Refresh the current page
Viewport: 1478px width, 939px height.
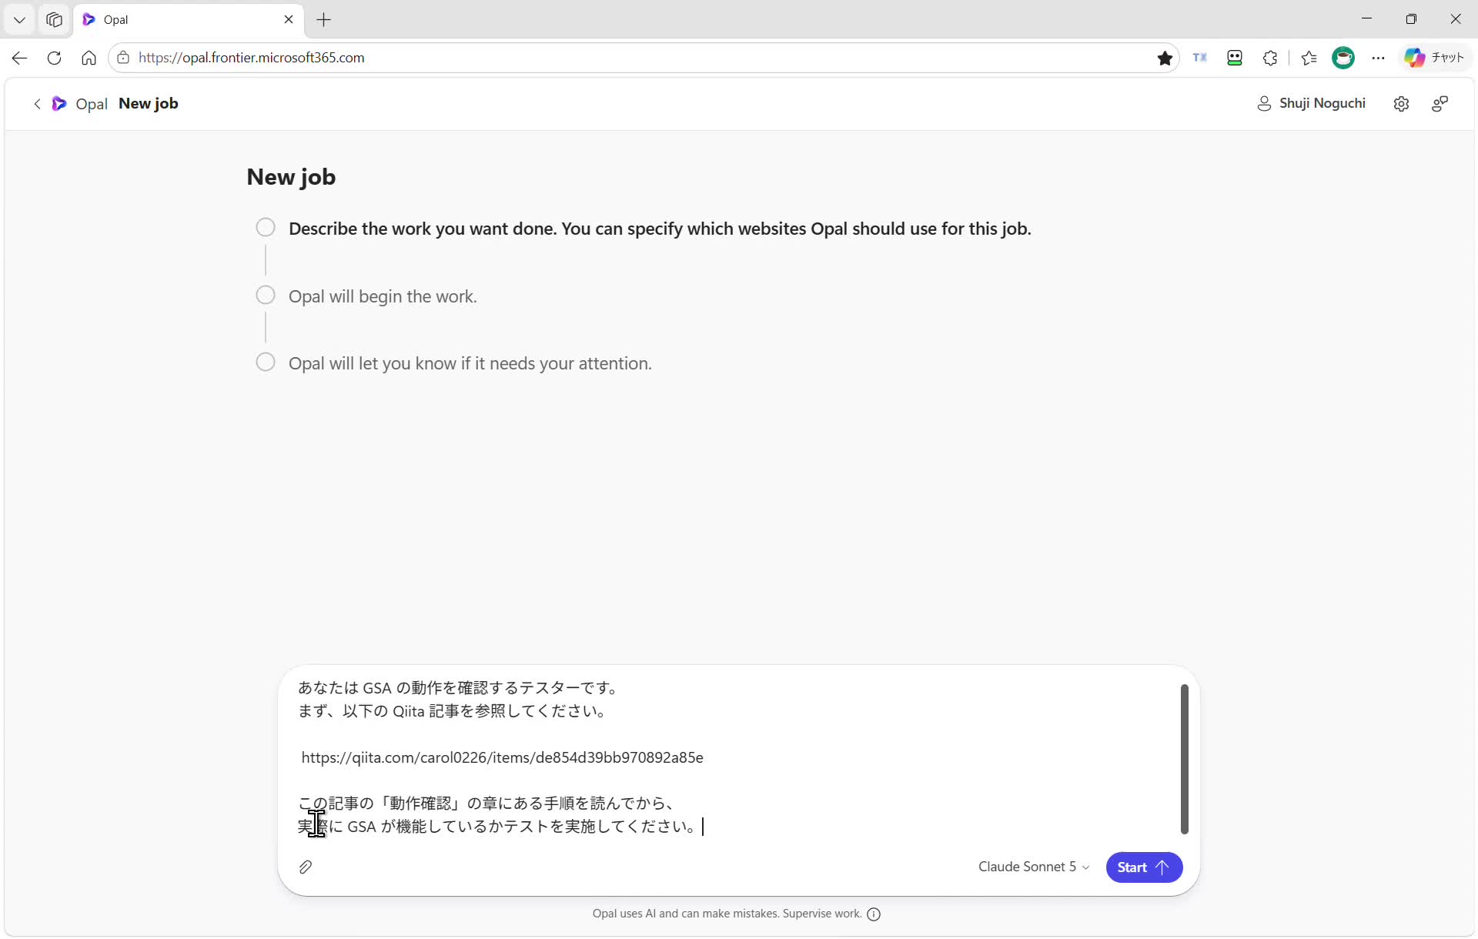[54, 58]
